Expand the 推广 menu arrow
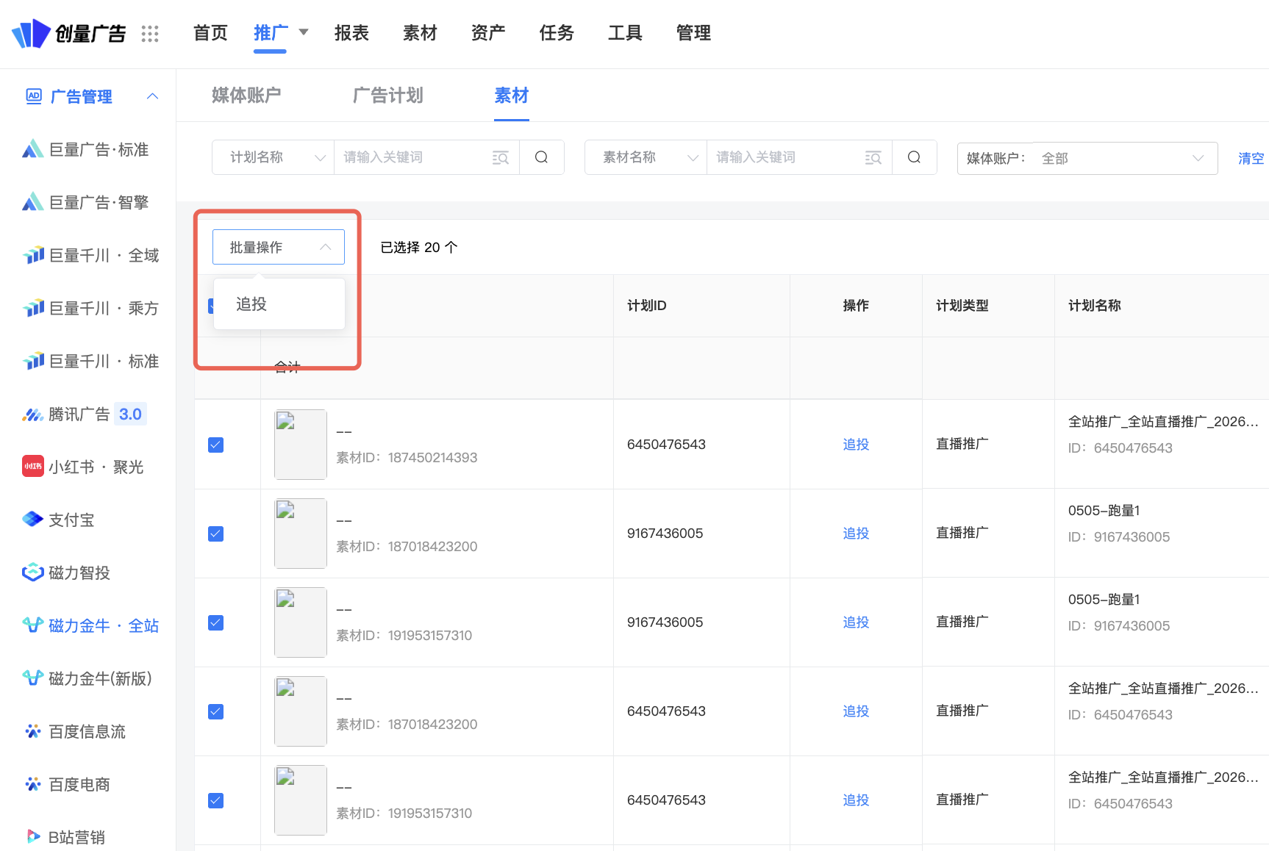Image resolution: width=1269 pixels, height=851 pixels. coord(304,32)
